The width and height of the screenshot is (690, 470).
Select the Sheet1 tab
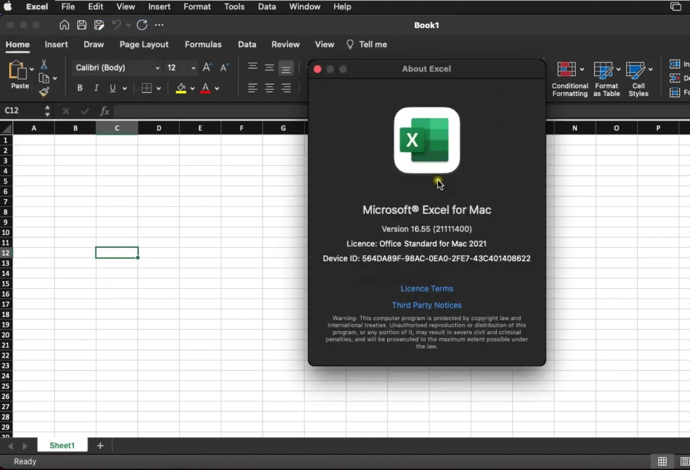click(x=62, y=445)
